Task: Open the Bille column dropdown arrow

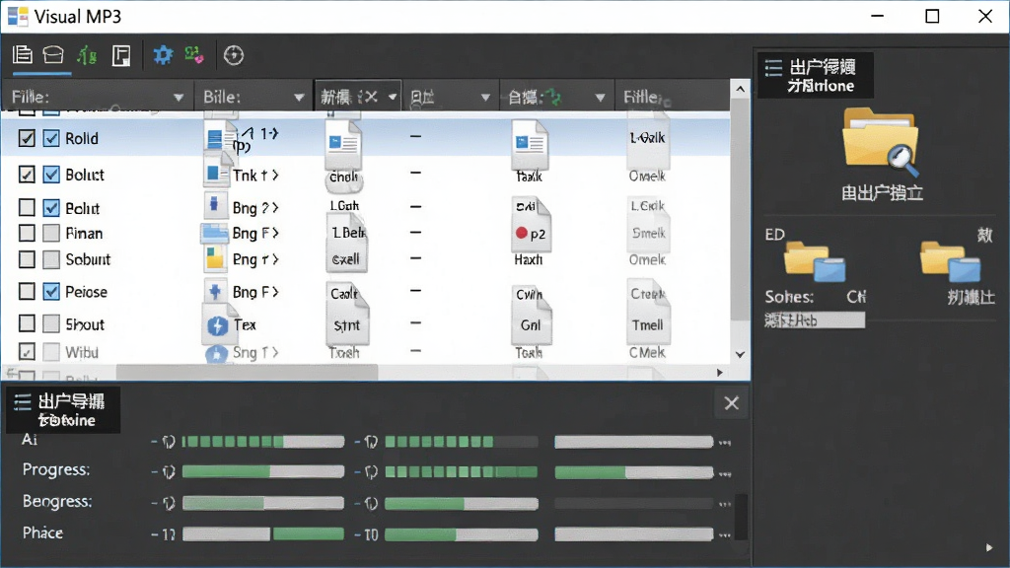Action: tap(299, 98)
